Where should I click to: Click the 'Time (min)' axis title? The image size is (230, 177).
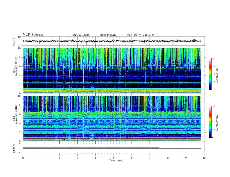(116, 161)
